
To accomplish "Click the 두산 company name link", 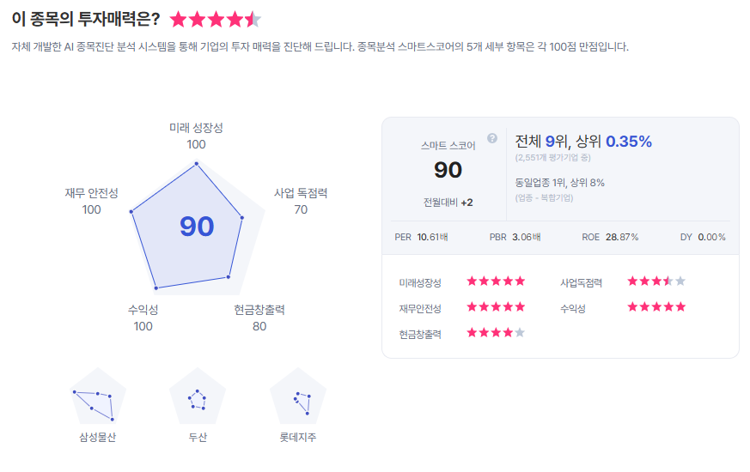I will [198, 438].
